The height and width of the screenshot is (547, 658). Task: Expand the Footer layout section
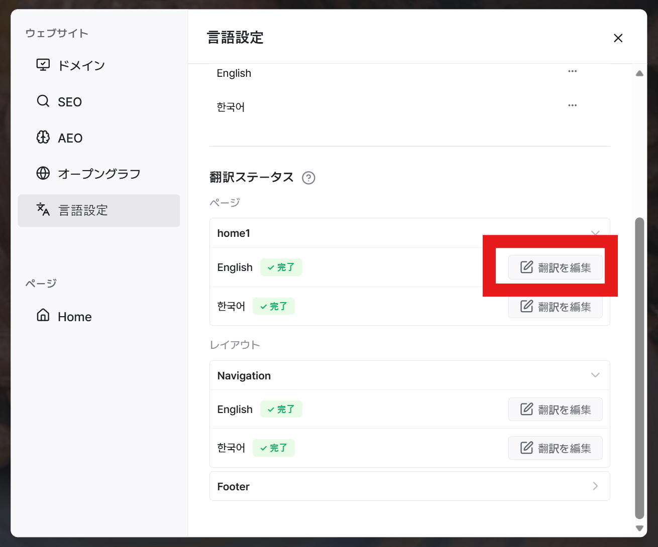click(595, 486)
